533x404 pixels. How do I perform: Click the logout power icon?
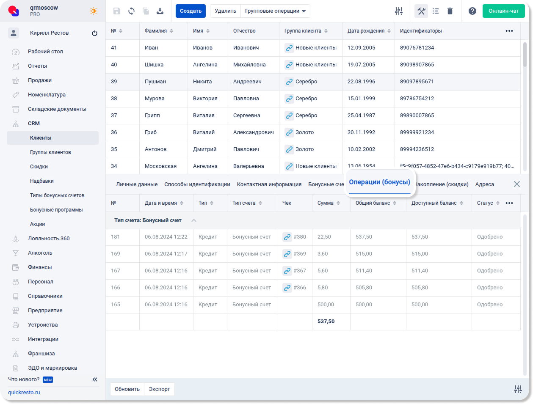(x=94, y=33)
